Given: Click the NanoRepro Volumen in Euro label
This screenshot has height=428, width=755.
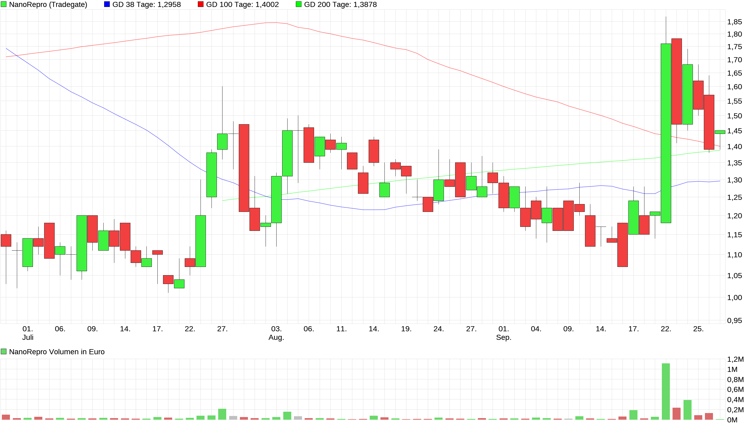Looking at the screenshot, I should click(56, 352).
